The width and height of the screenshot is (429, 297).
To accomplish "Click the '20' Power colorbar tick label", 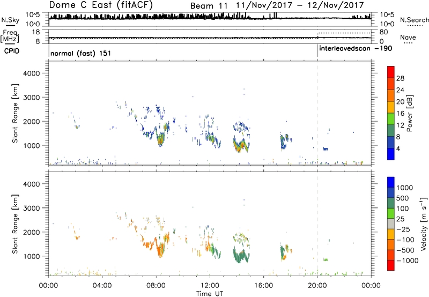I will point(400,102).
